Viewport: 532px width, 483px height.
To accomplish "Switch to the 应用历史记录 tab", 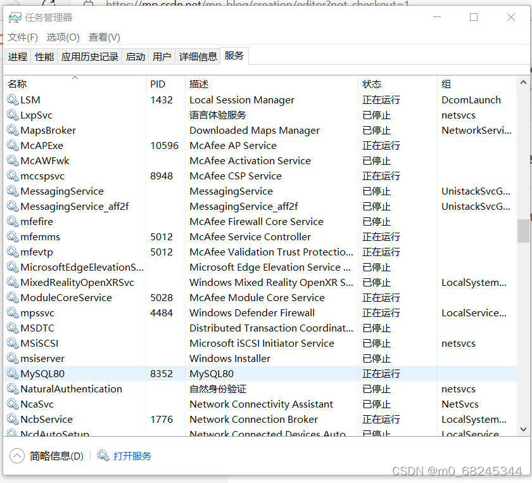I will [x=90, y=56].
